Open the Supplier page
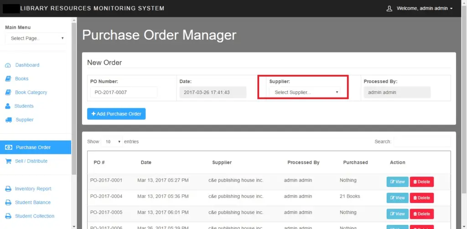Viewport: 467px width, 229px height. coord(25,120)
